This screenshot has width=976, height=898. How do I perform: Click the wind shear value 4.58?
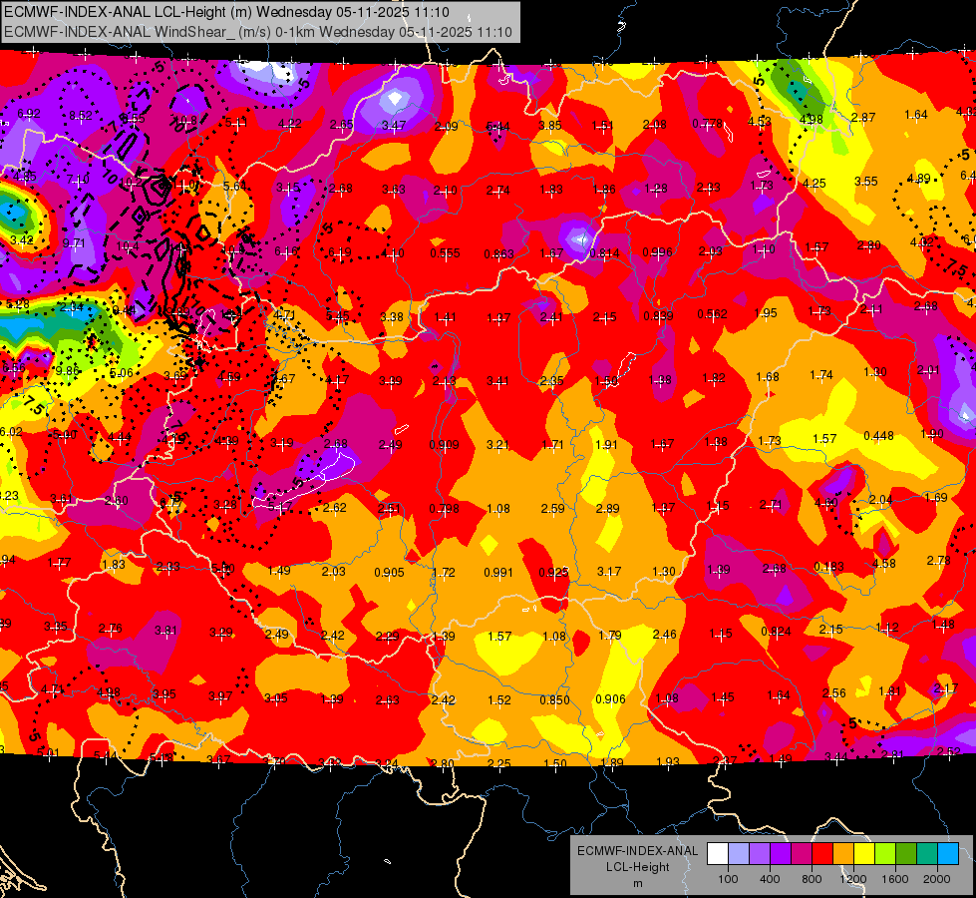click(884, 564)
